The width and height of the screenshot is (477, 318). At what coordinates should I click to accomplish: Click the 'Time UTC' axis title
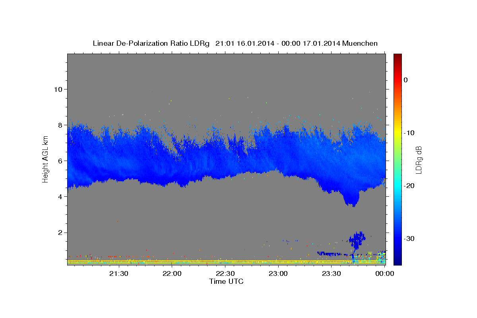(226, 281)
